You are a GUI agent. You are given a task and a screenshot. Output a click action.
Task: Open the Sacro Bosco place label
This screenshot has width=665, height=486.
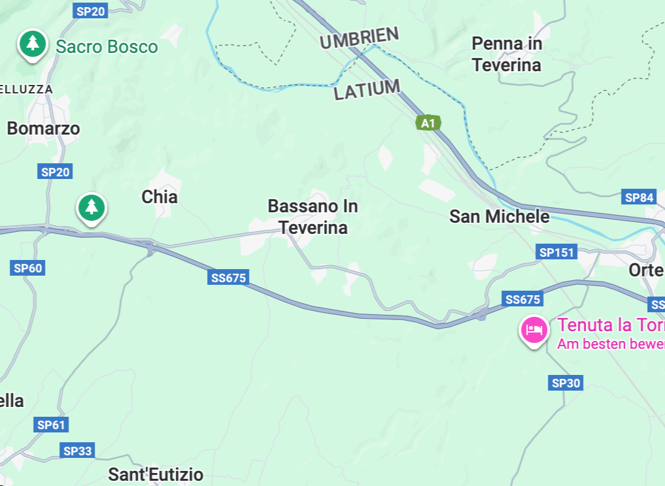tap(107, 46)
